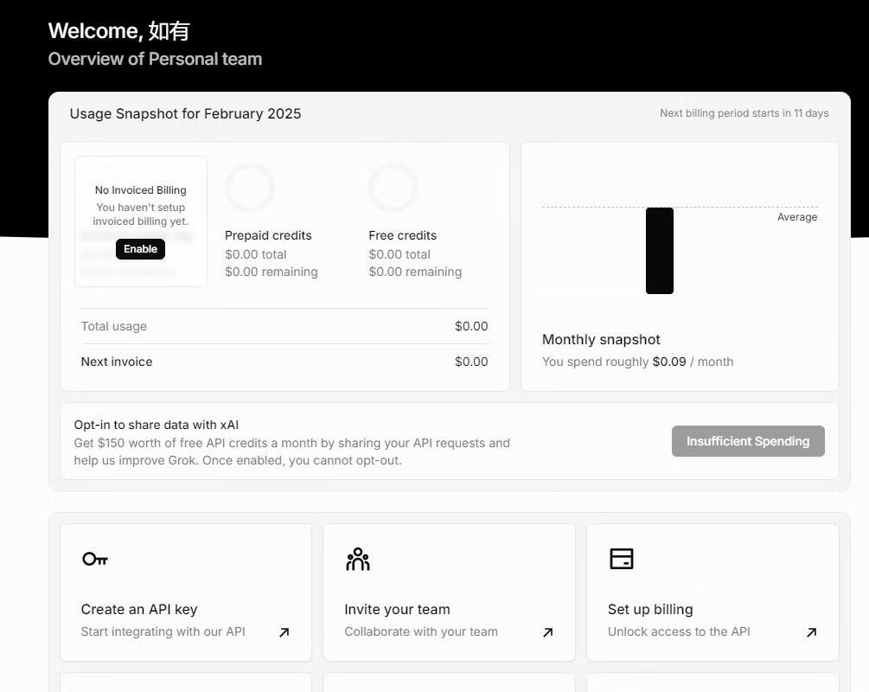Click the Free credits circular gauge
The image size is (869, 692).
tap(393, 187)
